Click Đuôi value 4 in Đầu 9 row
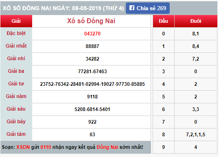Viewport: 219px width, 157px height. 196,147
